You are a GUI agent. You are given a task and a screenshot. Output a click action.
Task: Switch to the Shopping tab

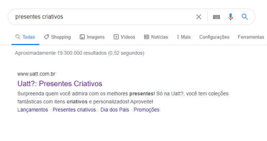pyautogui.click(x=57, y=37)
